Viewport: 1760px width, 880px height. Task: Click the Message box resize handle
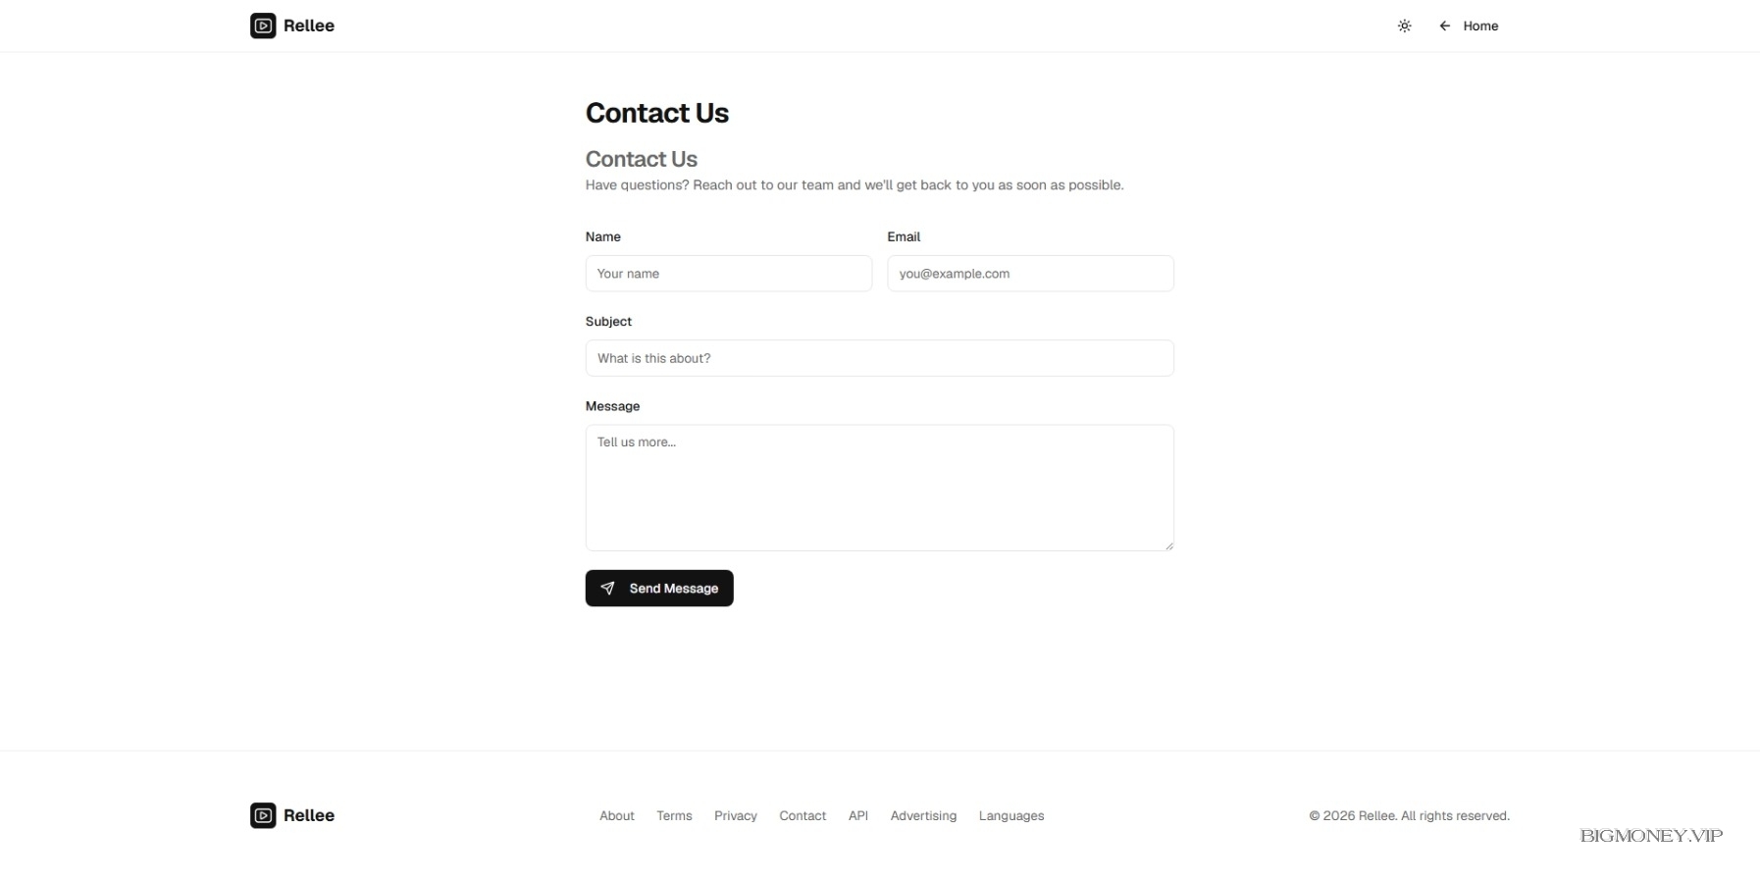coord(1168,545)
